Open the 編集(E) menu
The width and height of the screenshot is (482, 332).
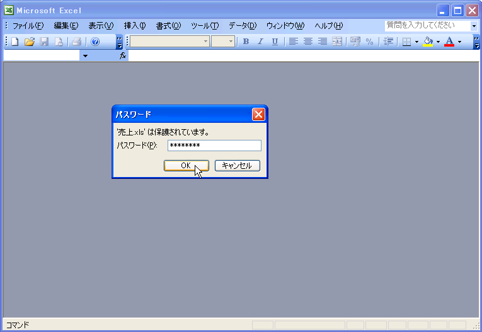(66, 26)
